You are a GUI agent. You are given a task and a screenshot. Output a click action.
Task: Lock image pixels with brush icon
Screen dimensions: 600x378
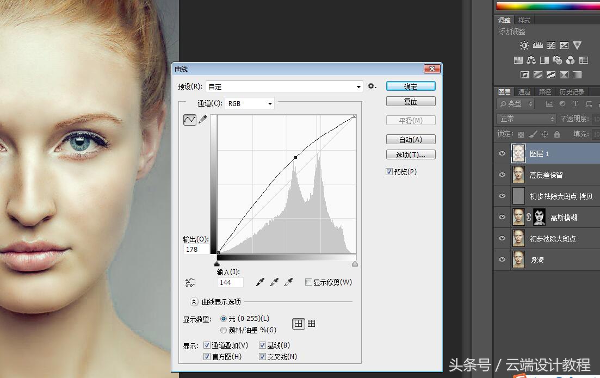[x=533, y=134]
